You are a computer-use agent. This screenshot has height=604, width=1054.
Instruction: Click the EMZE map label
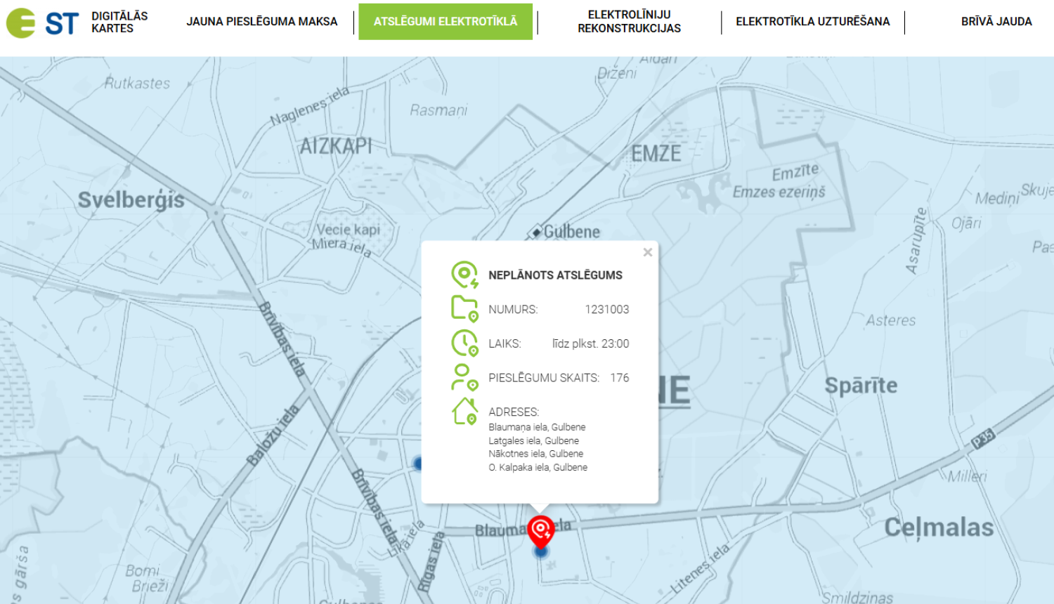coord(656,153)
